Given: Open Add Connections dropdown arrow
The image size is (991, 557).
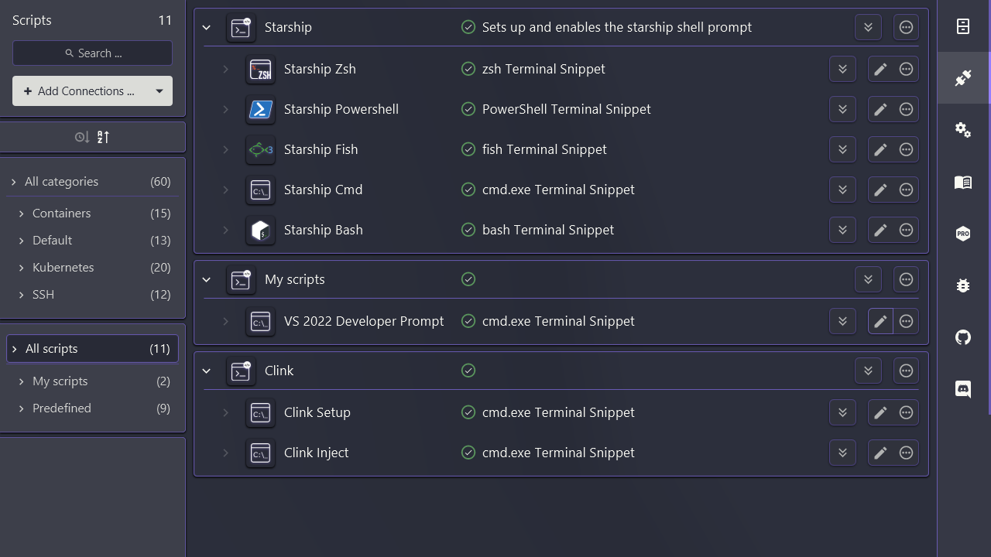Looking at the screenshot, I should click(x=159, y=91).
